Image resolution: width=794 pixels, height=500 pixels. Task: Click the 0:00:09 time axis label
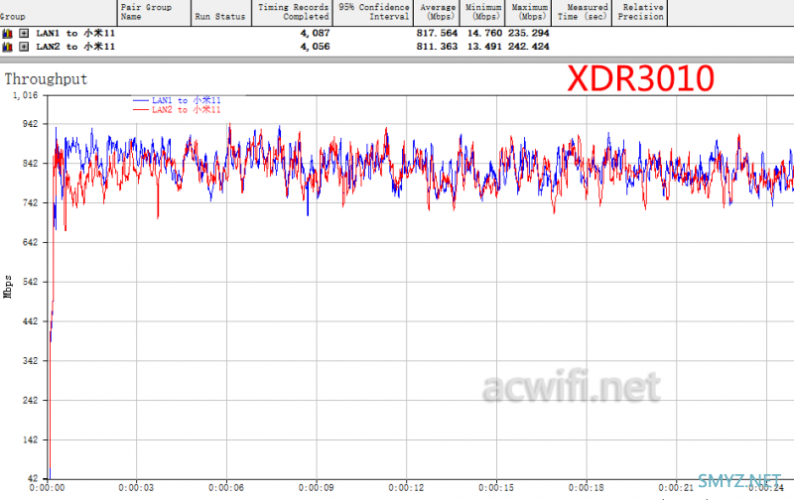coord(317,488)
